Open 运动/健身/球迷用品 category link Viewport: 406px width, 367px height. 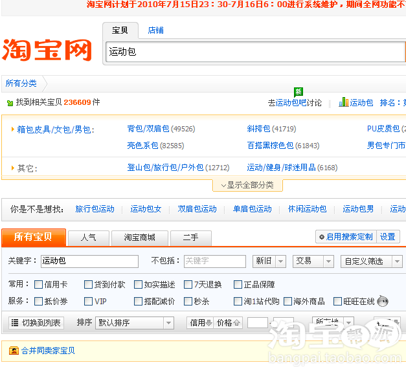[x=281, y=168]
